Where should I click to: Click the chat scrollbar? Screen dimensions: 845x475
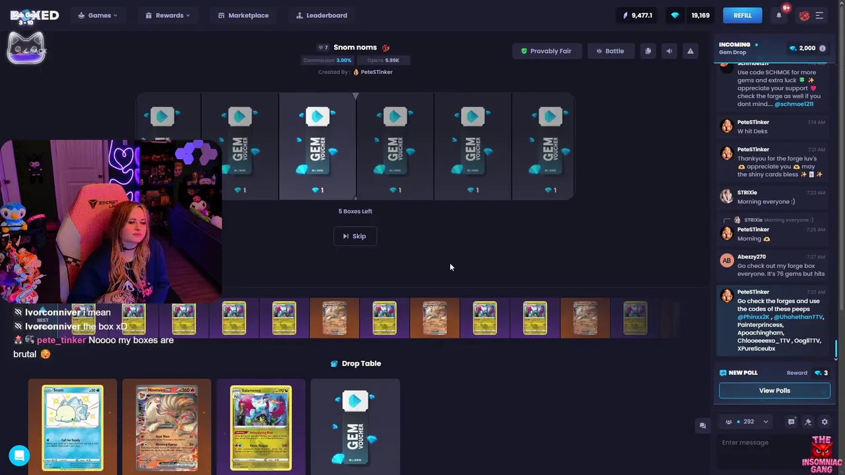click(836, 348)
